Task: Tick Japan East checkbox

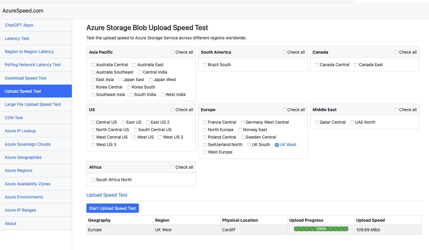Action: tap(120, 80)
